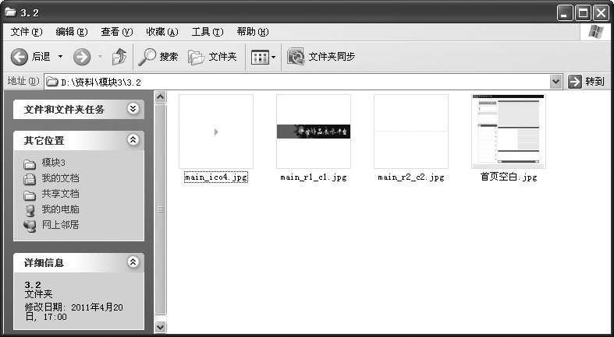The width and height of the screenshot is (614, 337).
Task: Open the File (文件) menu
Action: click(26, 32)
